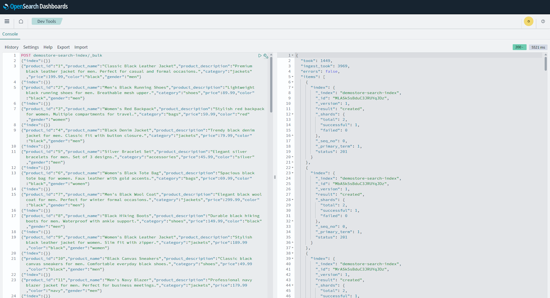Collapse the "_shards" object at line 12

pyautogui.click(x=293, y=114)
